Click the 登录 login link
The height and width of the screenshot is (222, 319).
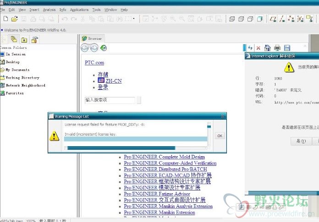(x=103, y=87)
